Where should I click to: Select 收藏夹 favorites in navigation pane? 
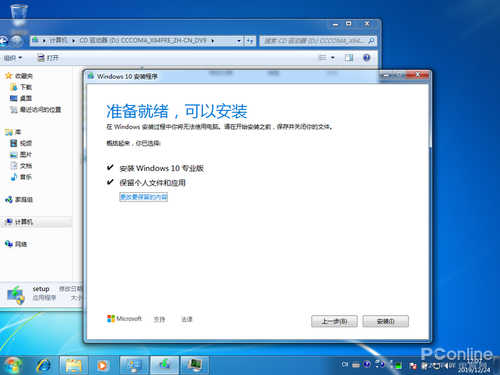tap(19, 76)
